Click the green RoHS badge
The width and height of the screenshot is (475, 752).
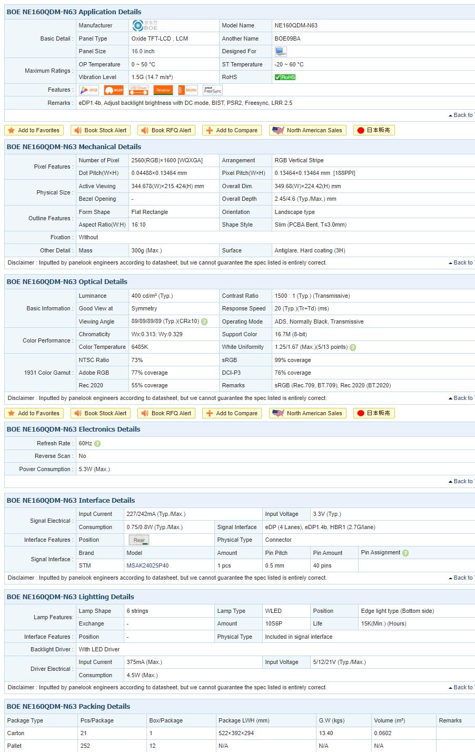click(x=285, y=77)
